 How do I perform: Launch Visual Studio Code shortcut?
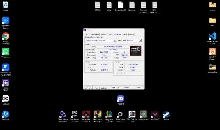(212, 38)
